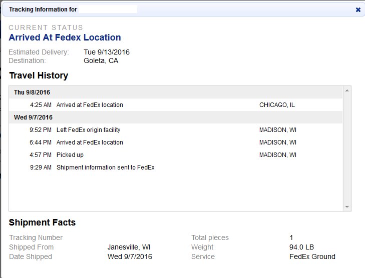Click Shipment information sent to FedEx
The height and width of the screenshot is (278, 365).
pos(106,167)
